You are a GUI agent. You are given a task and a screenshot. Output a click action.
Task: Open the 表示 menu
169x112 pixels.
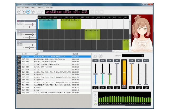click(34, 8)
